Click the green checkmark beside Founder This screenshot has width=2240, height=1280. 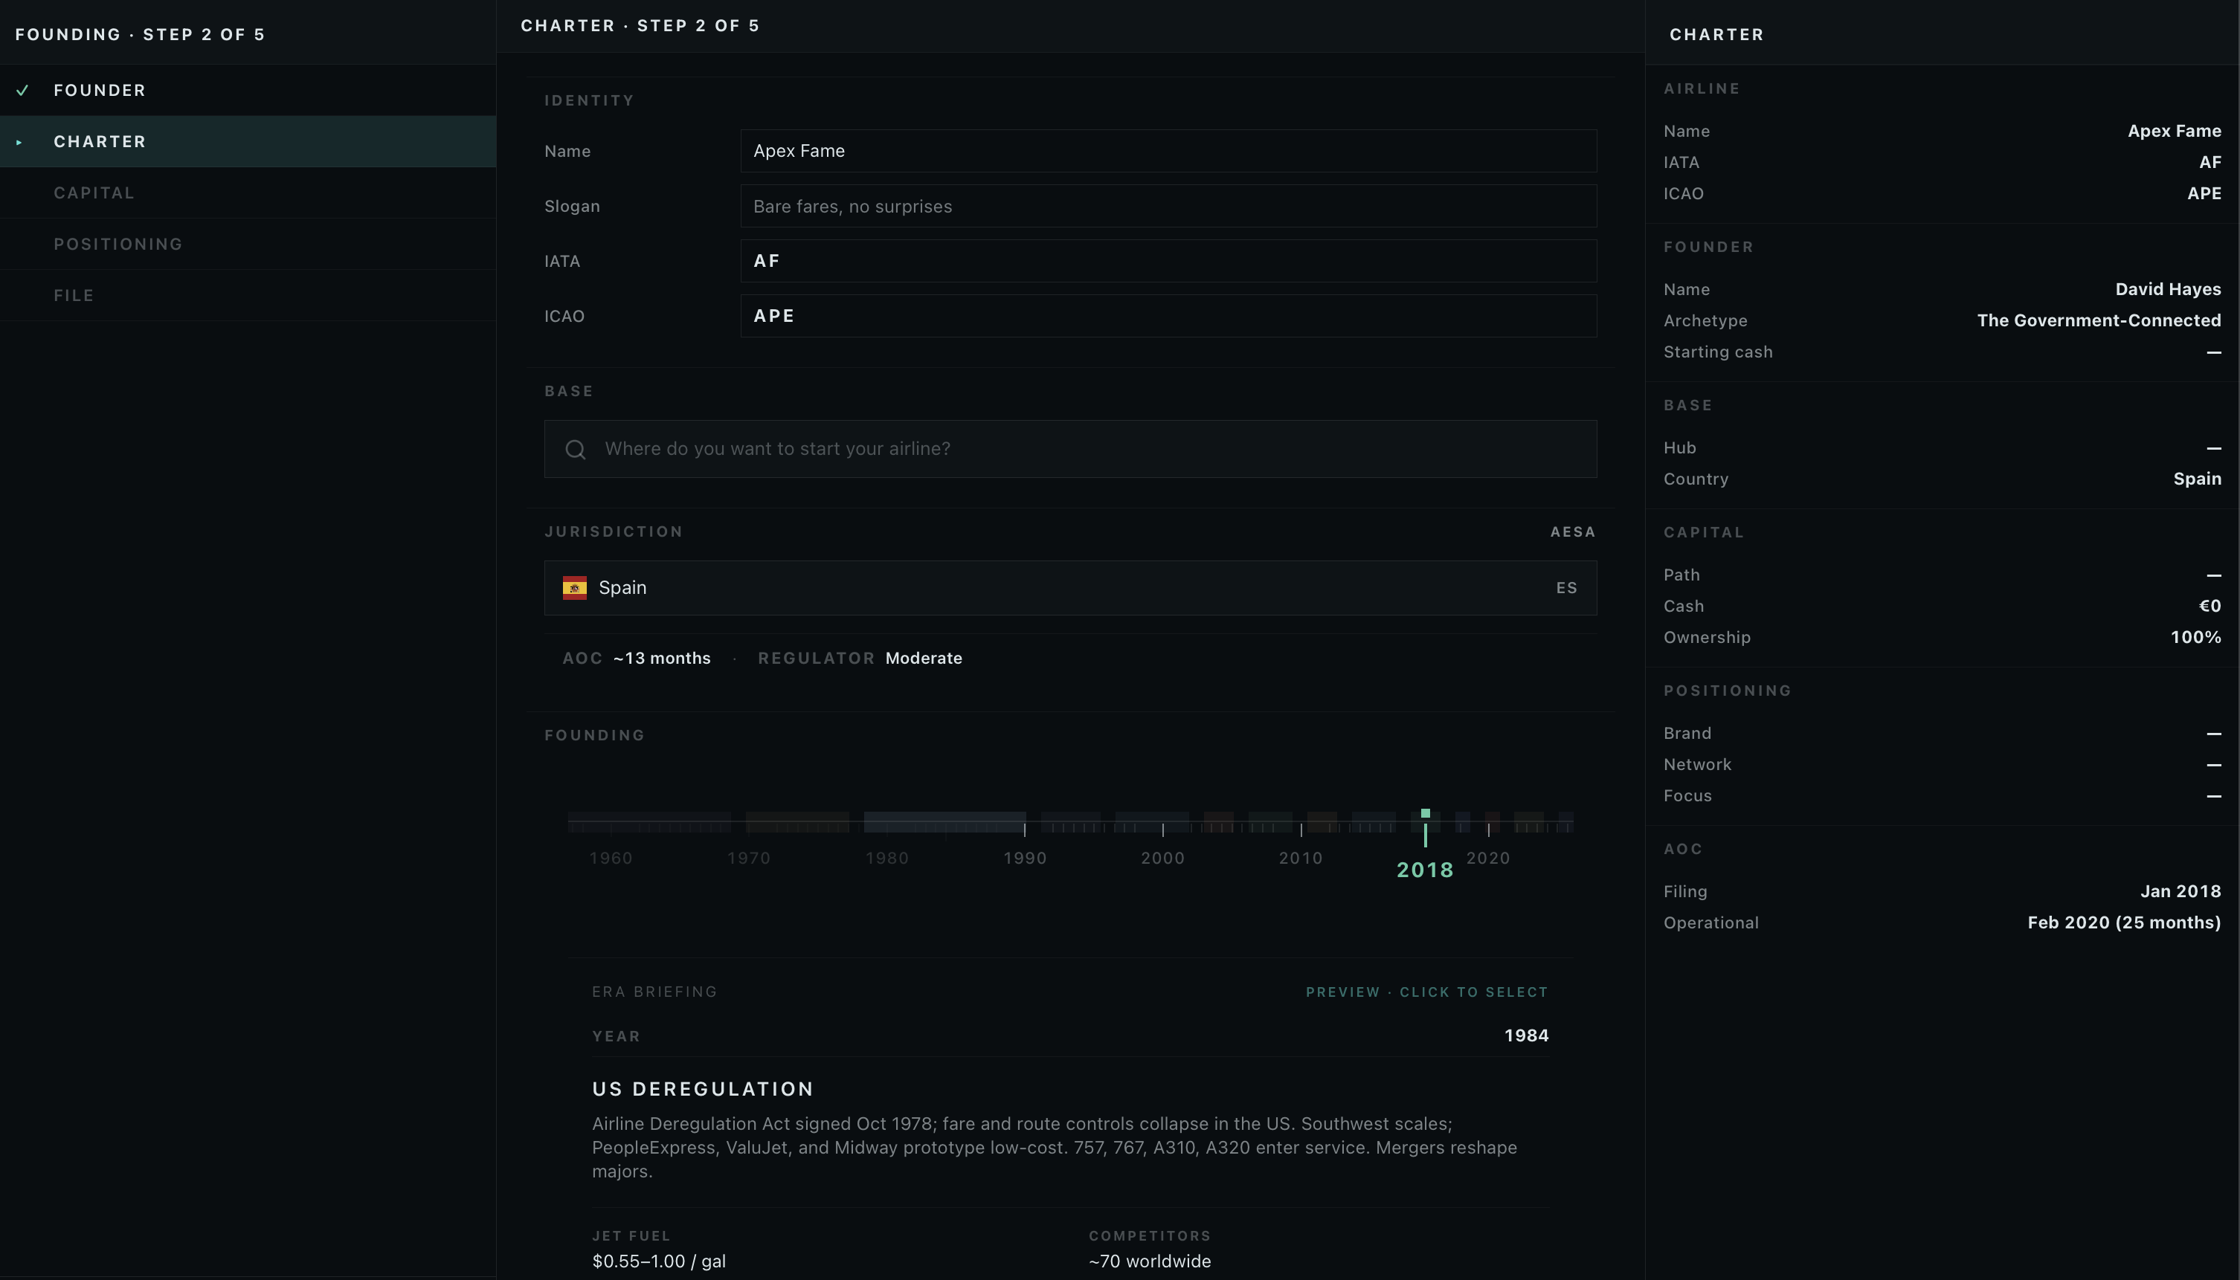click(x=23, y=91)
